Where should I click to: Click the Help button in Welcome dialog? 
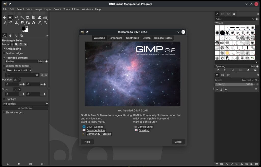(87, 142)
